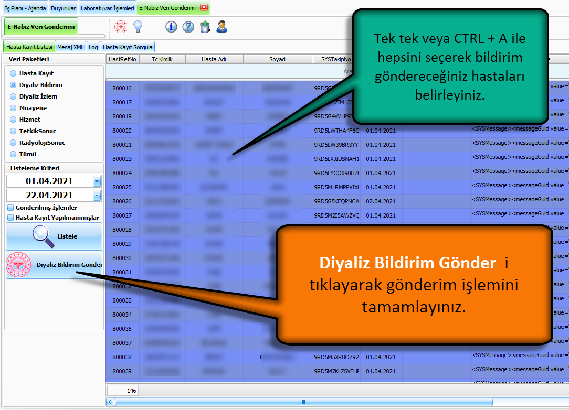Viewport: 569px width, 410px height.
Task: Sort by the Tc Kimlik column header
Action: pyautogui.click(x=162, y=59)
